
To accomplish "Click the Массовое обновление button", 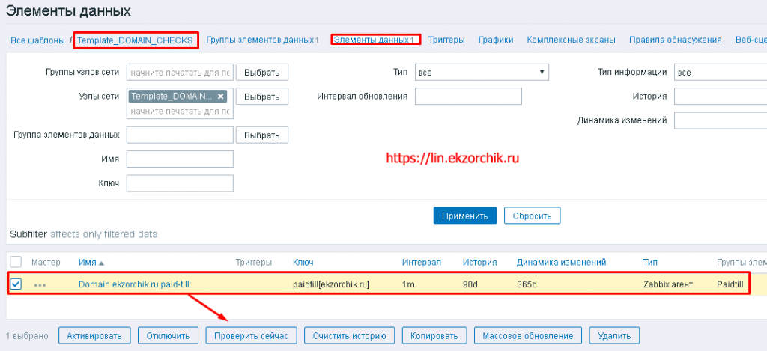I will click(x=529, y=335).
